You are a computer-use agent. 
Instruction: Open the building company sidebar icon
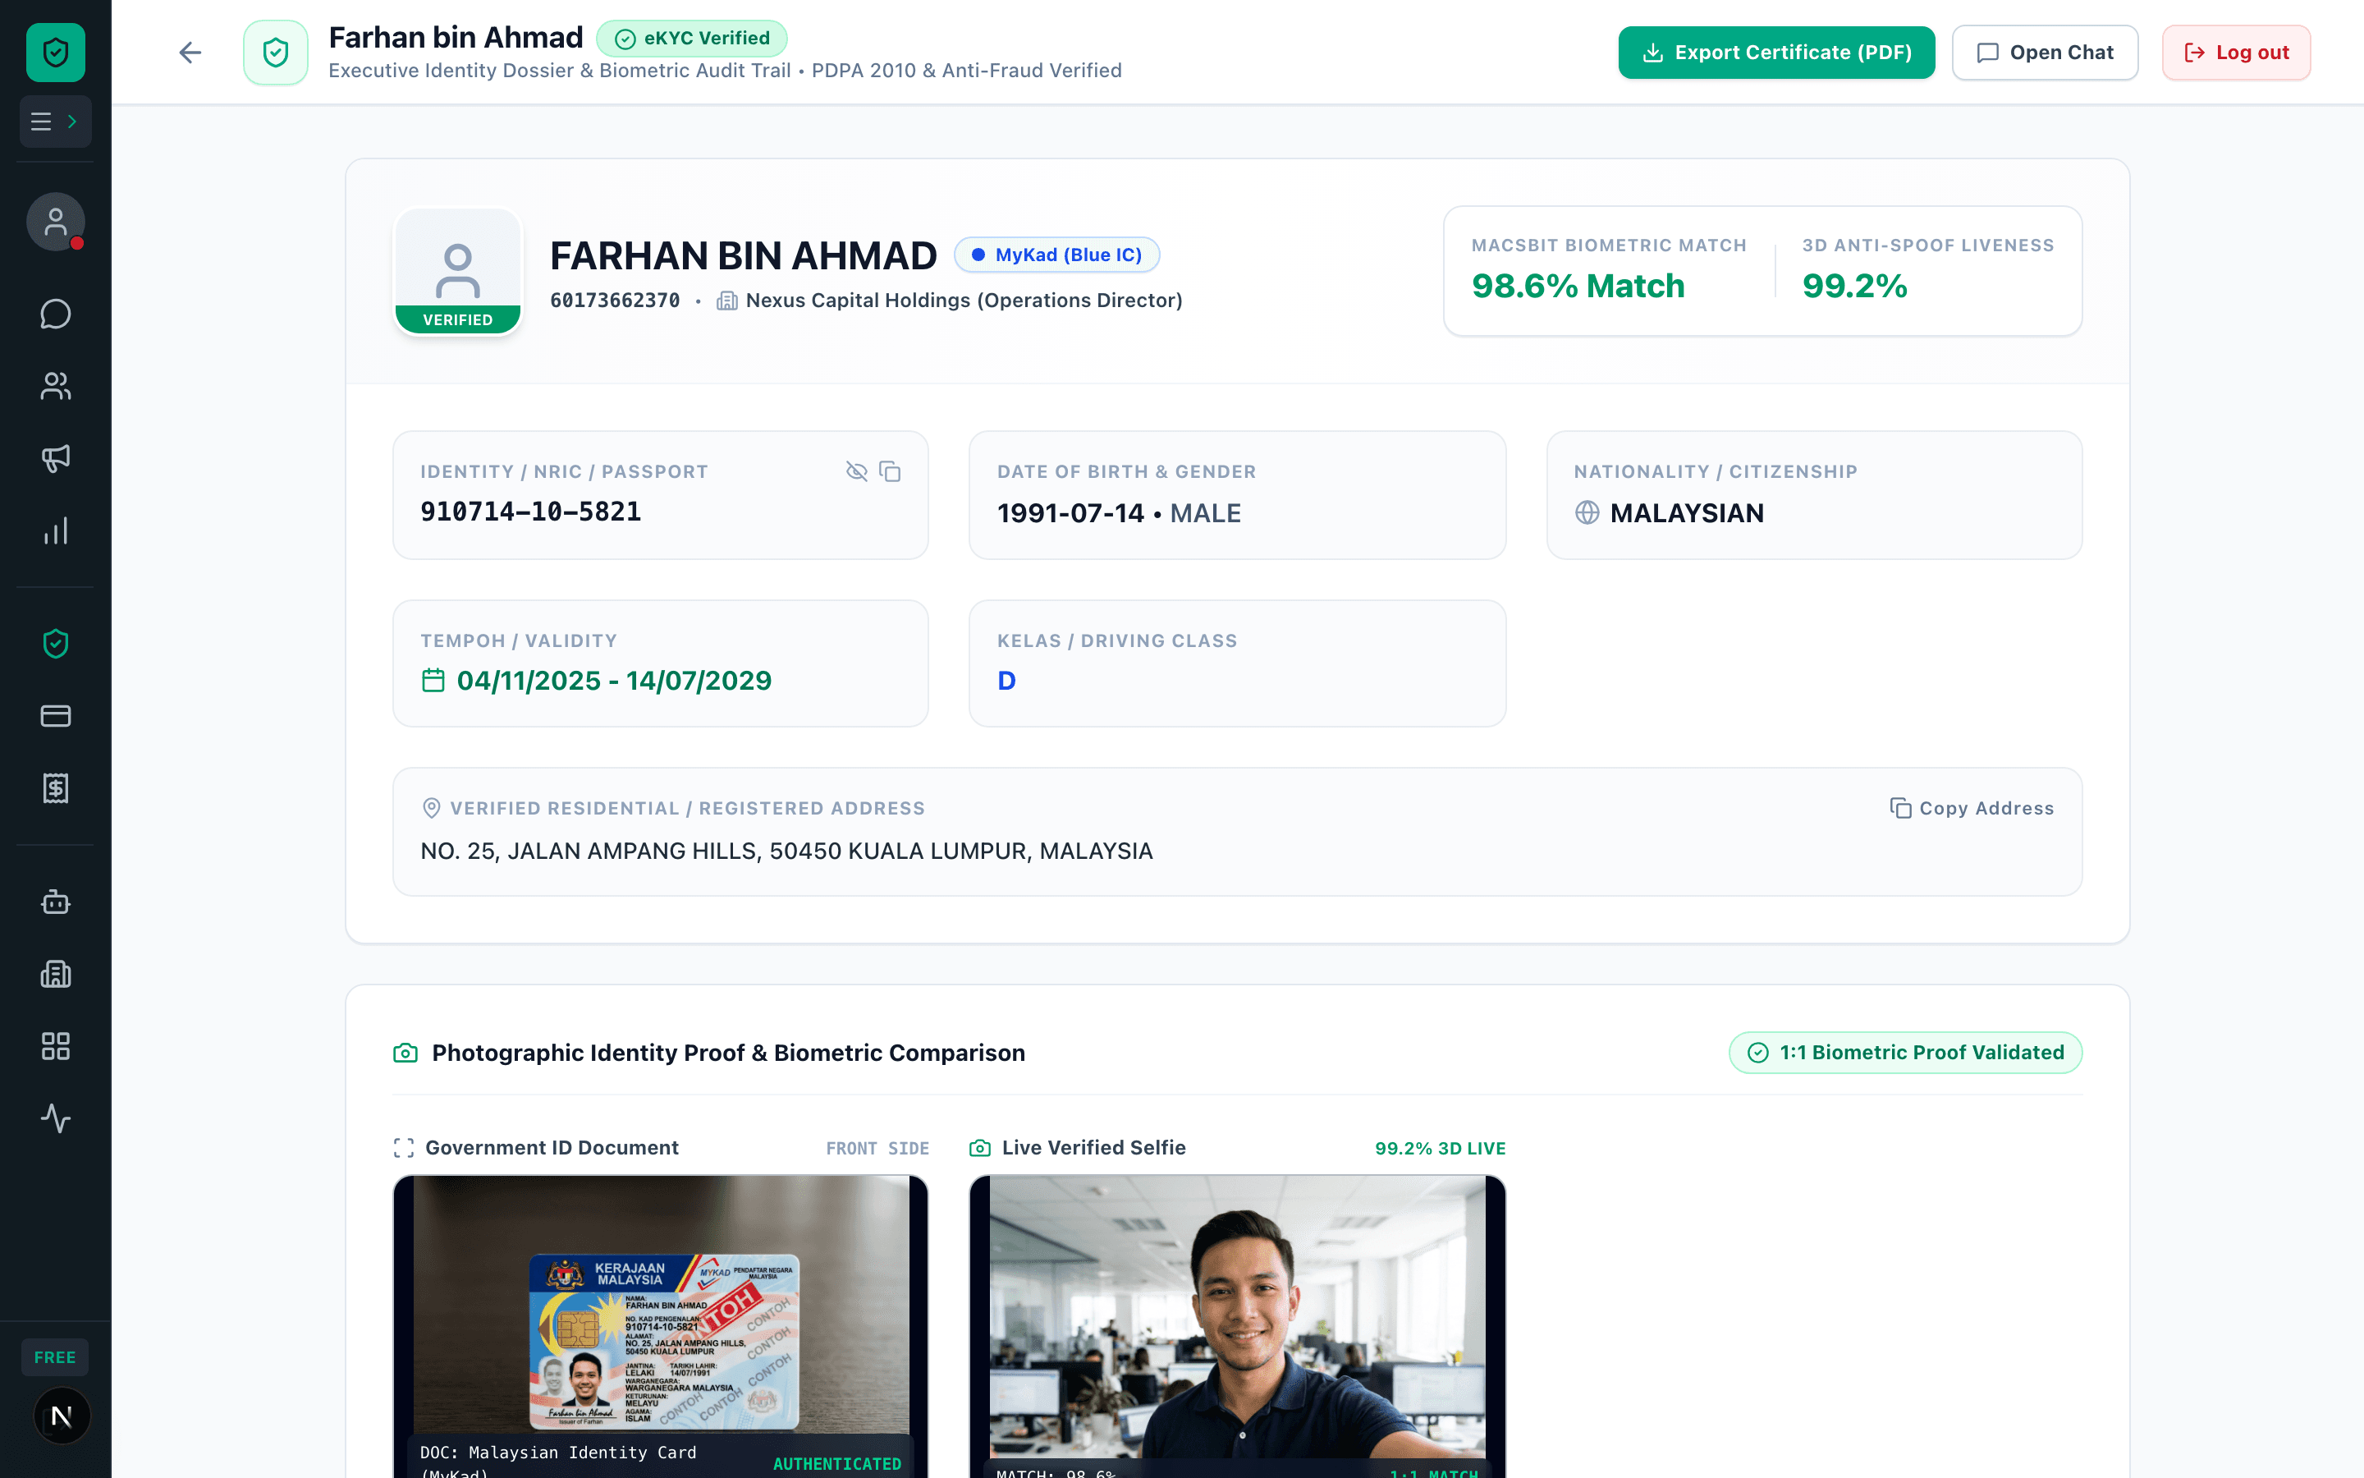[56, 974]
